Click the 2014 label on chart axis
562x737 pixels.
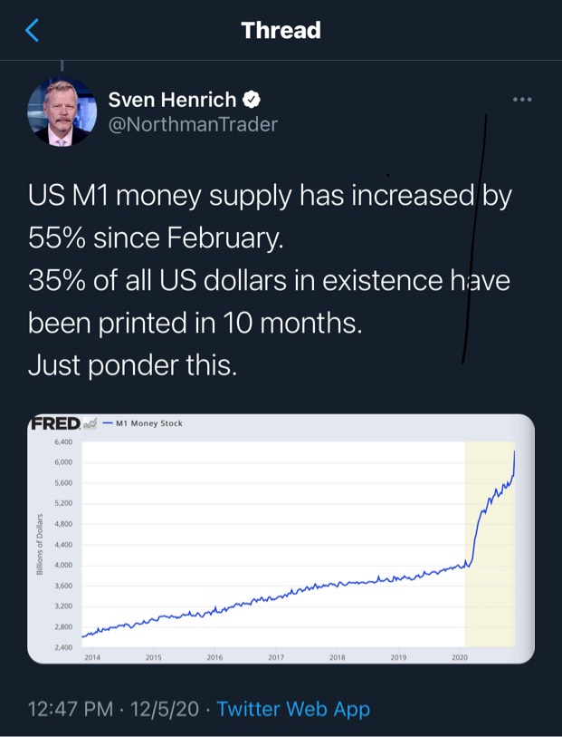(x=92, y=657)
